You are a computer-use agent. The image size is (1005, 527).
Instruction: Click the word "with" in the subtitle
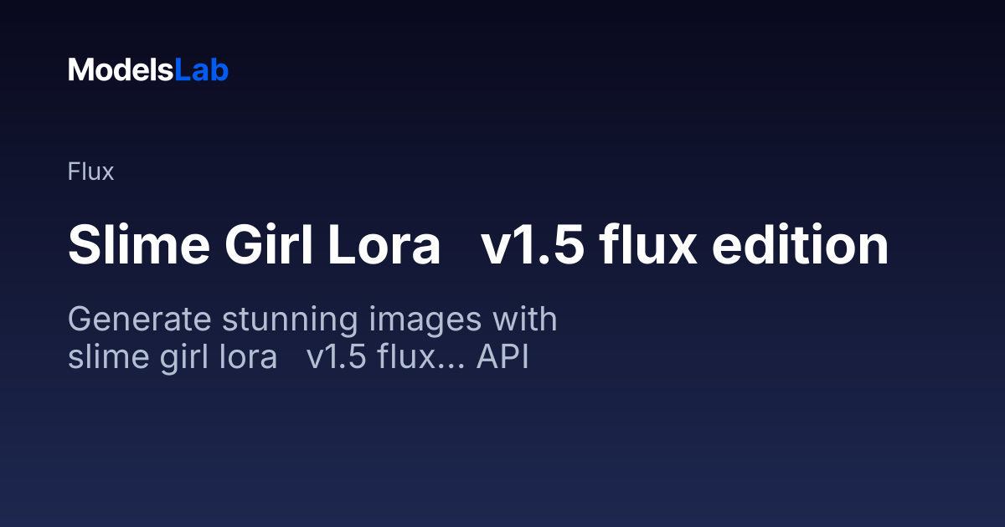click(x=525, y=320)
